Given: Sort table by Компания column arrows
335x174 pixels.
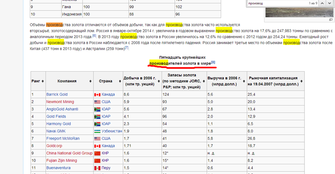Looking at the screenshot, I should [x=90, y=81].
